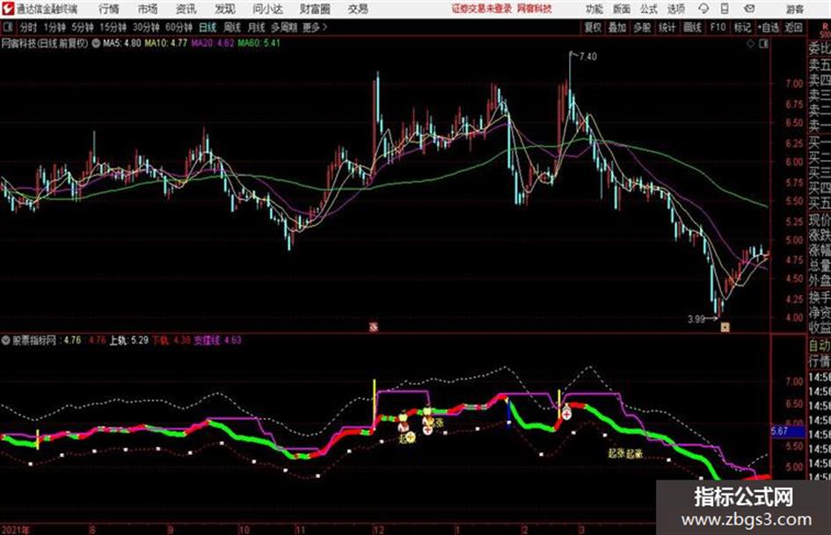
Task: Open the headset customer service icon
Action: 703,9
